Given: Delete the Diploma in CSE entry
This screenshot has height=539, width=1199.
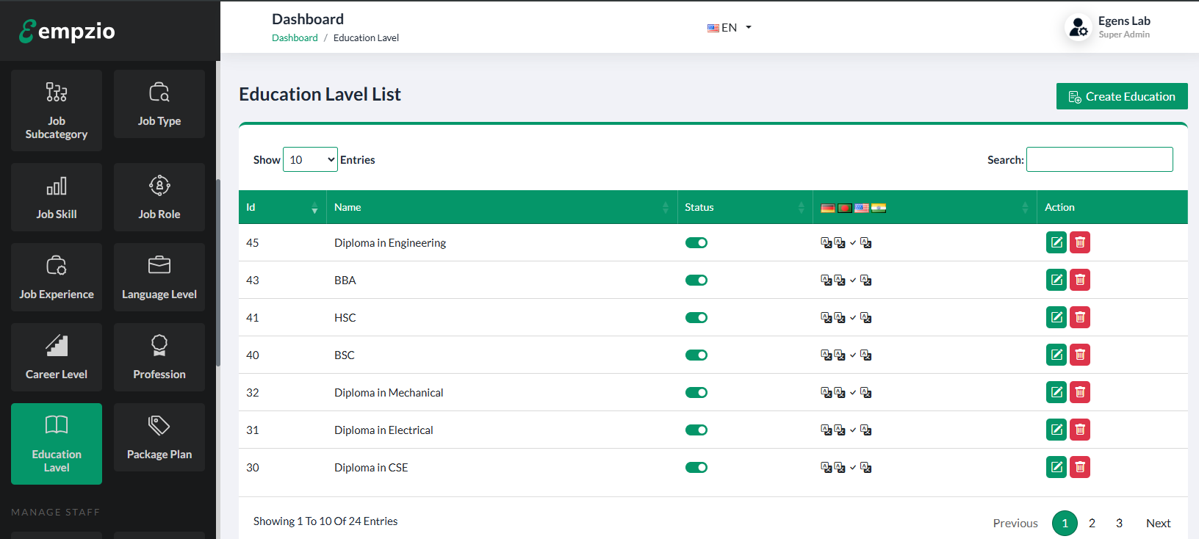Looking at the screenshot, I should tap(1079, 467).
